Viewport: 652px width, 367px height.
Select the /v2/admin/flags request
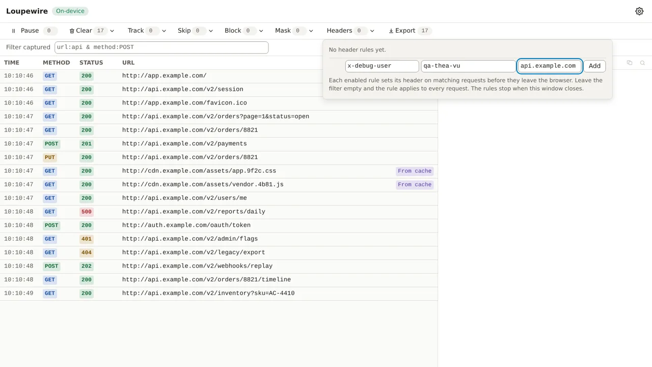click(219, 239)
